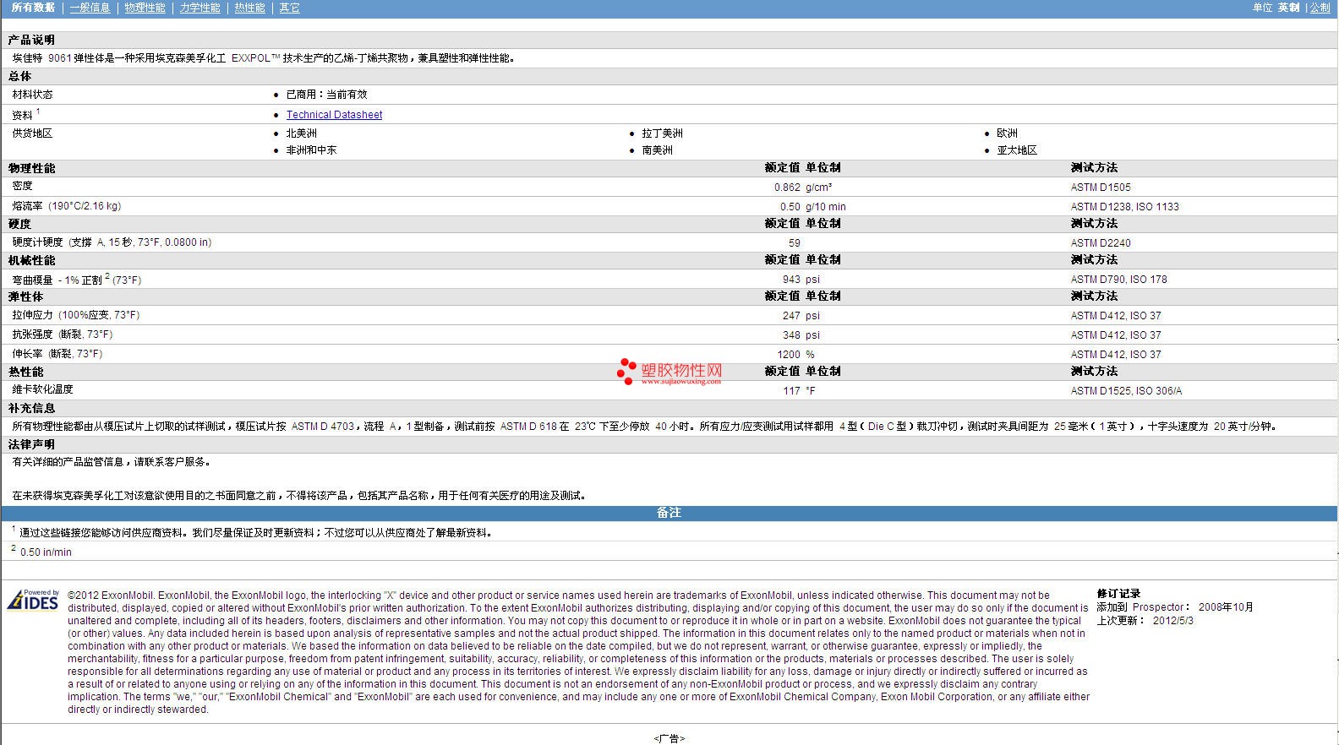
Task: Click the ASTM D1505 test method
Action: coord(1101,188)
